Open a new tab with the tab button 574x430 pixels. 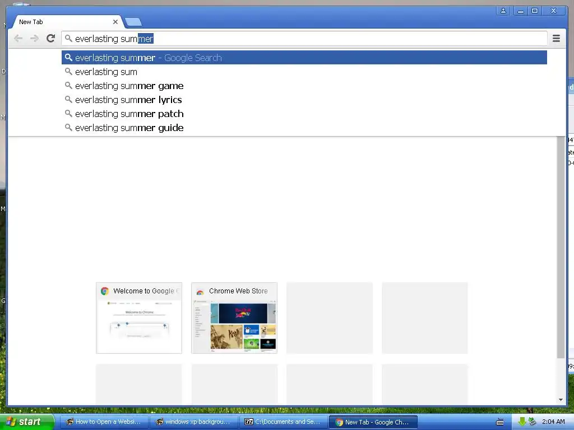point(133,22)
